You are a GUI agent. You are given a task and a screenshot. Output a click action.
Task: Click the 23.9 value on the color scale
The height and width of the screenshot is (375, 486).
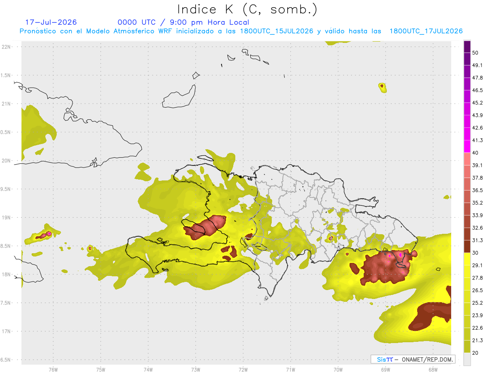tap(477, 315)
